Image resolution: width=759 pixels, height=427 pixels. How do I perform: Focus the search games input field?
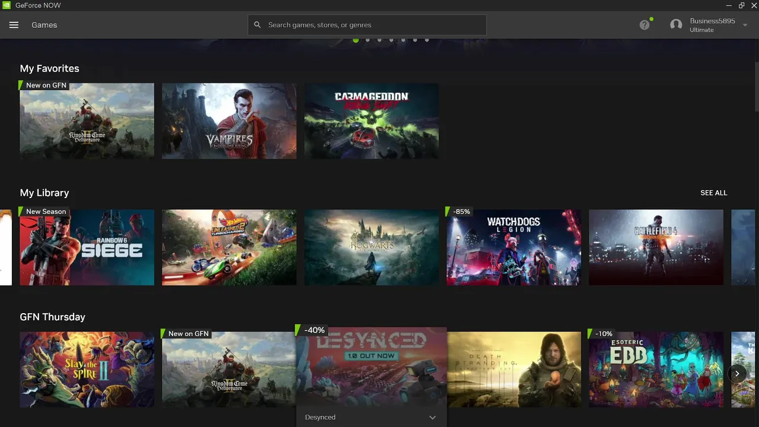point(367,25)
